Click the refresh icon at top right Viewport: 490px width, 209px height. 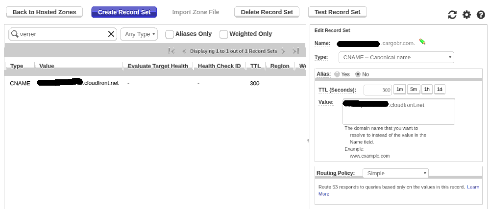[452, 15]
